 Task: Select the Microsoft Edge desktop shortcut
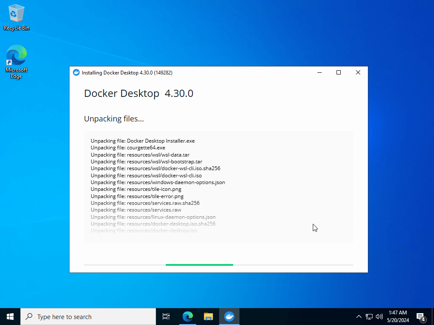click(x=17, y=62)
